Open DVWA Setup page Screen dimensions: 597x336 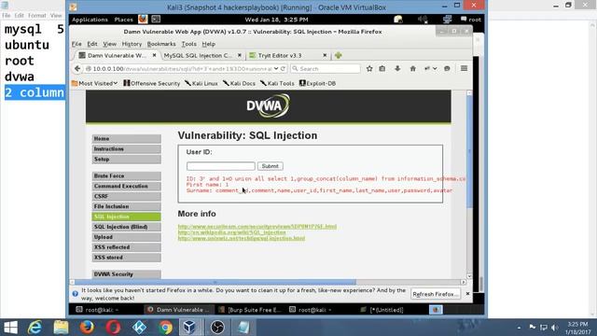point(127,160)
